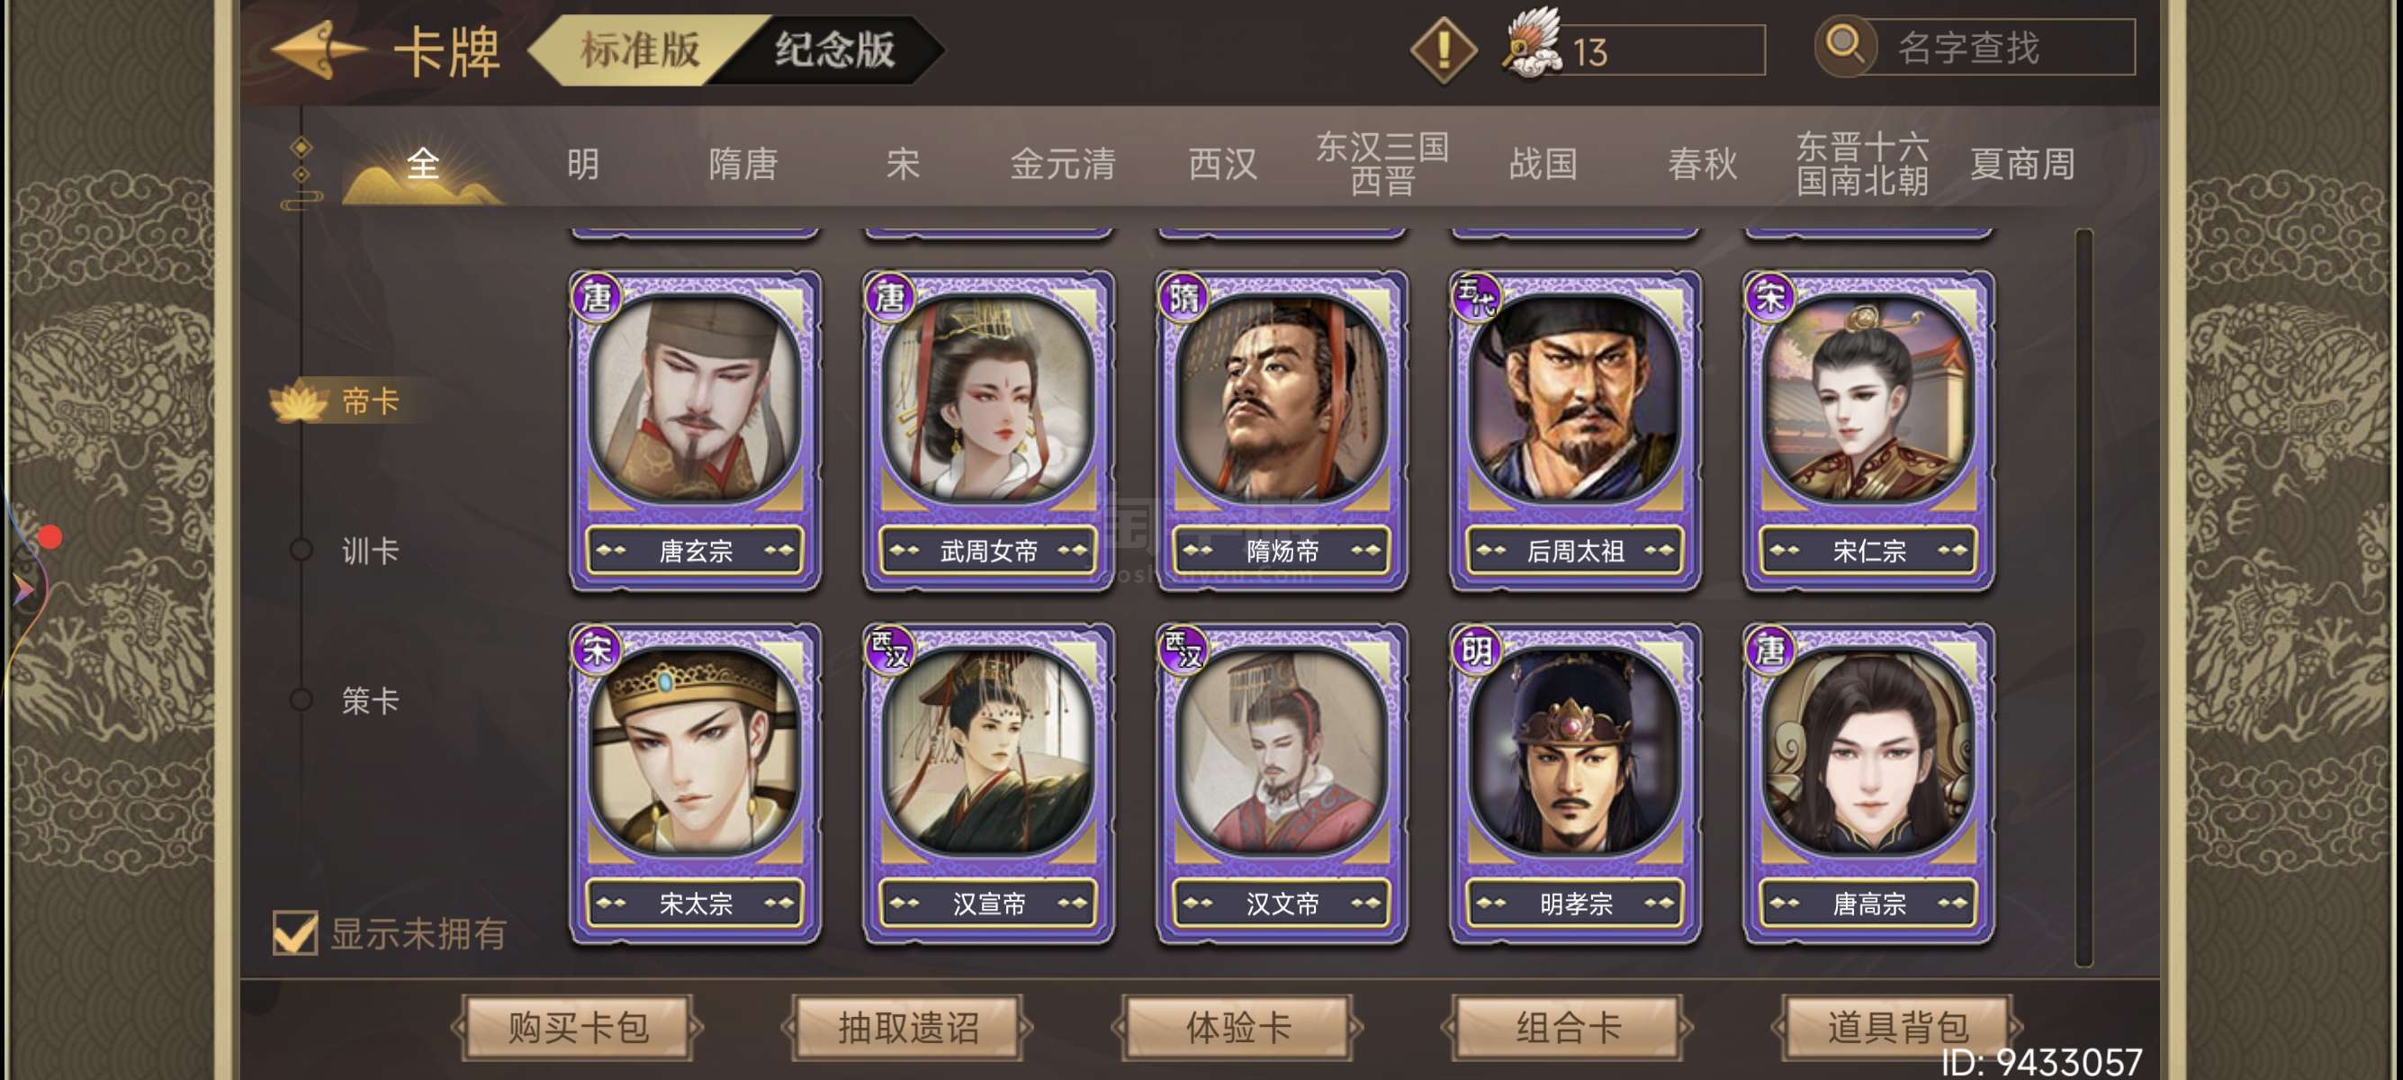Screen dimensions: 2403x1080
Task: Open the 东汉三国西晋 dynasty tab
Action: tap(1382, 164)
